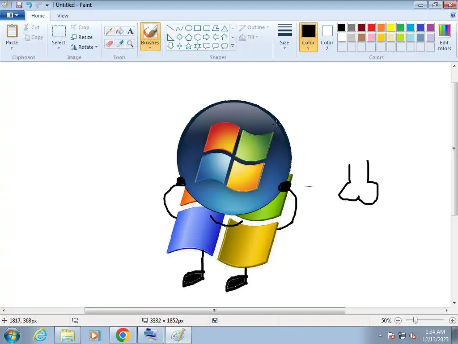Choose the Oval shape

coord(189,28)
